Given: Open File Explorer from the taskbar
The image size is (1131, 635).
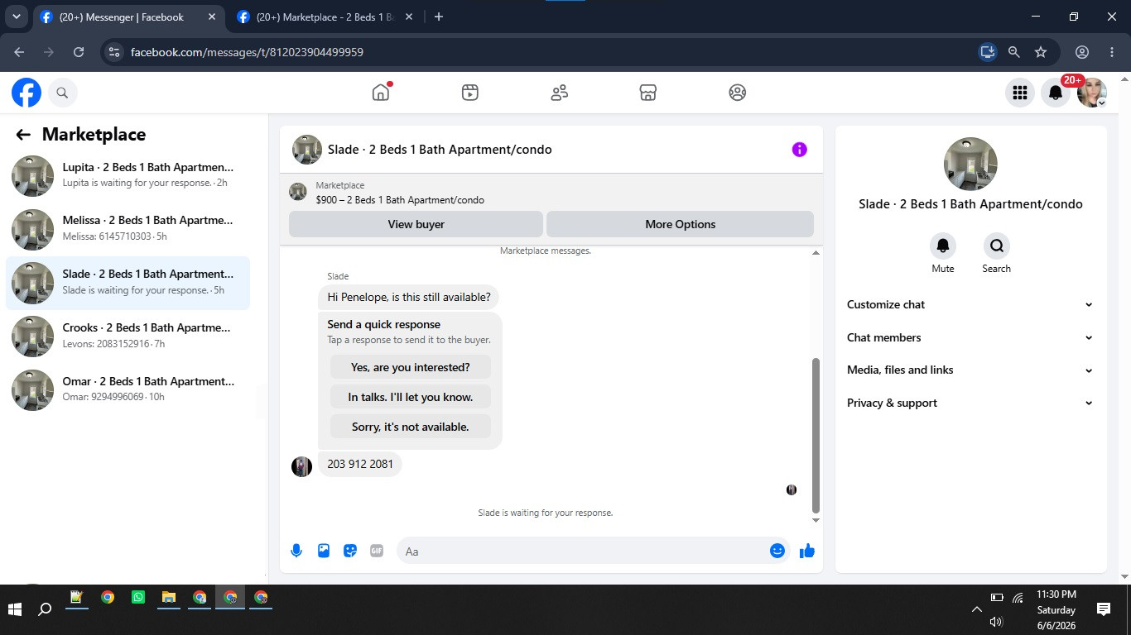Looking at the screenshot, I should pyautogui.click(x=169, y=597).
